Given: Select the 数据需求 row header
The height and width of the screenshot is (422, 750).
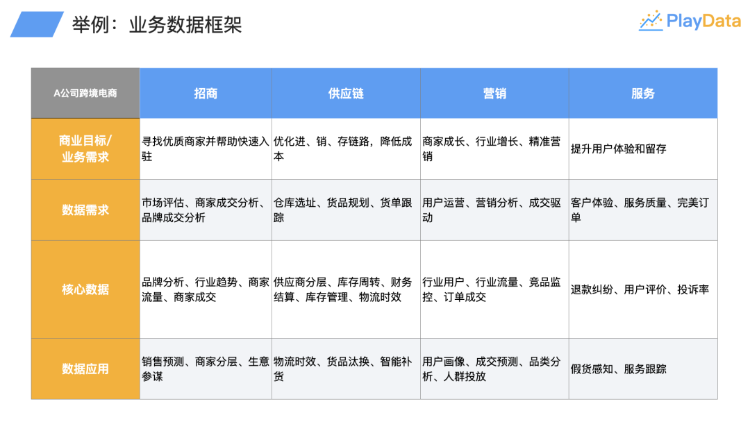Looking at the screenshot, I should (85, 210).
